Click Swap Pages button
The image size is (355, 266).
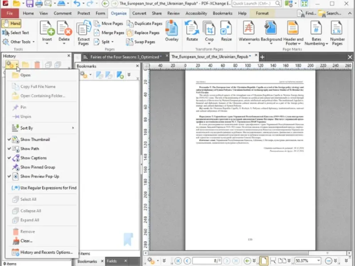coord(141,42)
